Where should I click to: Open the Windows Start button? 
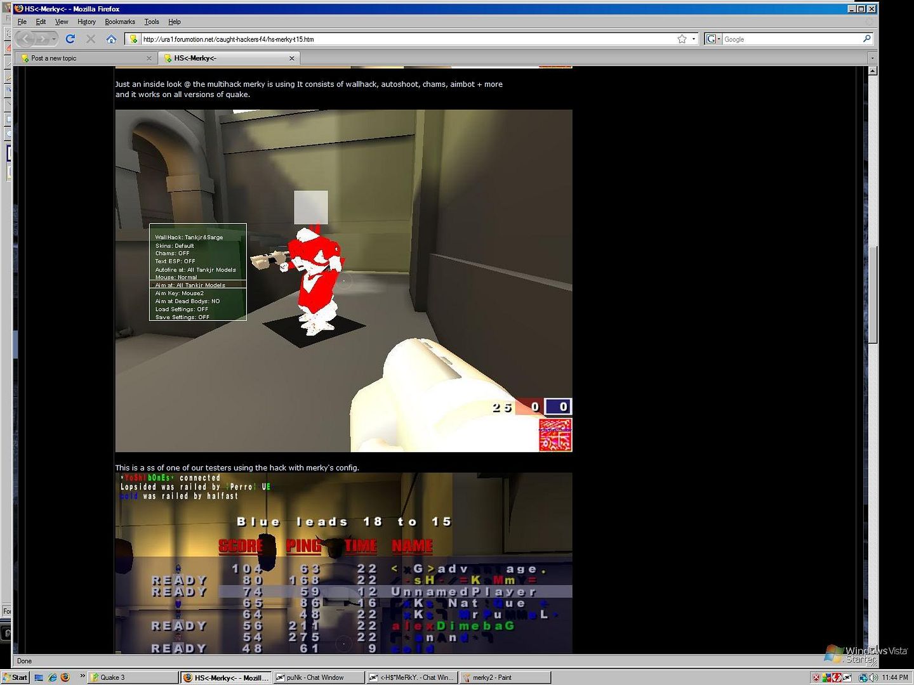(15, 677)
